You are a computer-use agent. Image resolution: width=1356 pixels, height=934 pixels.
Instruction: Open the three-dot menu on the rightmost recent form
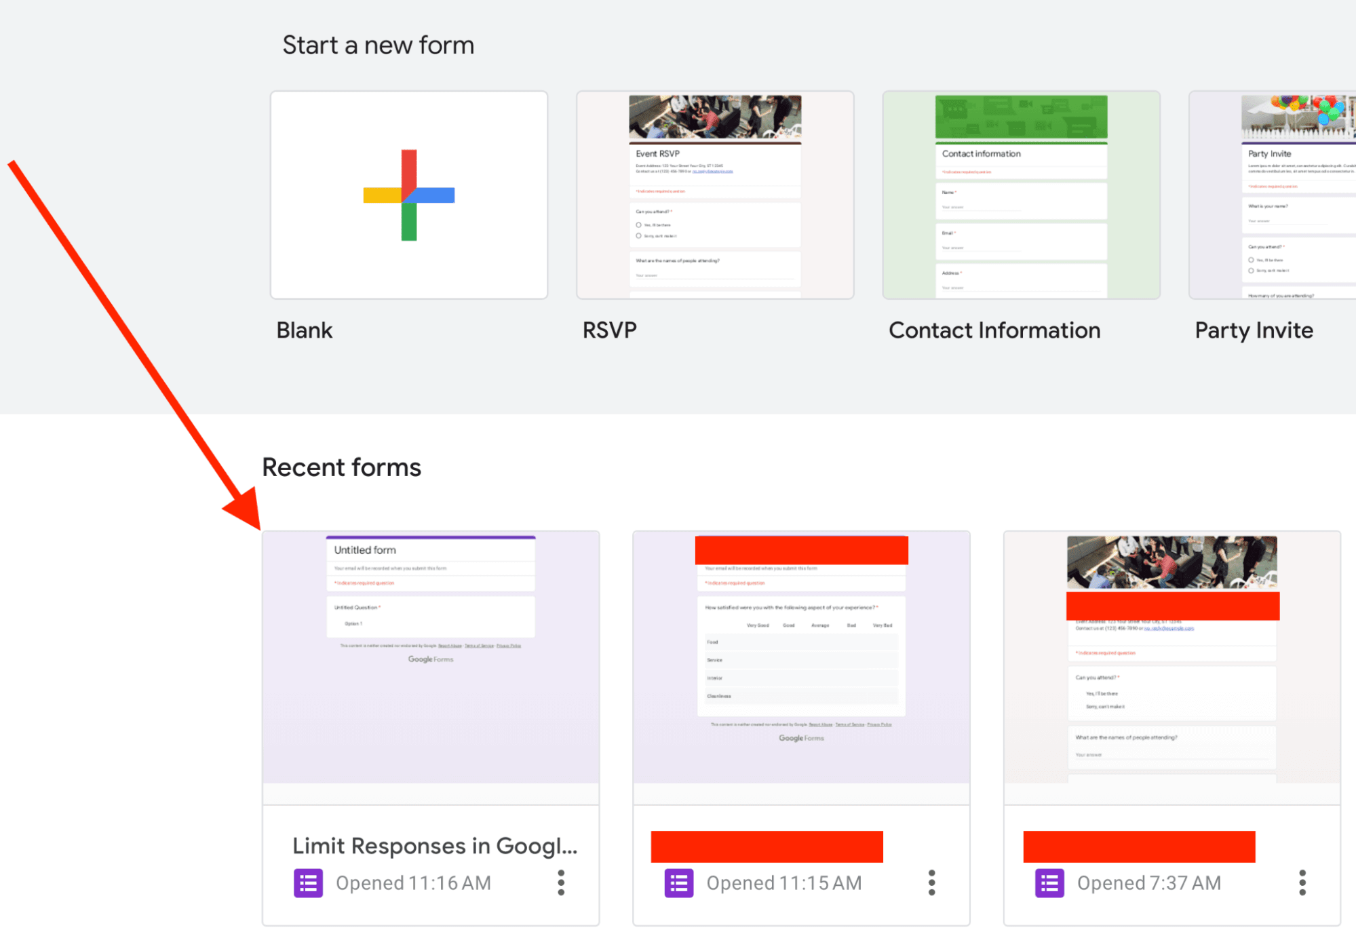point(1302,882)
